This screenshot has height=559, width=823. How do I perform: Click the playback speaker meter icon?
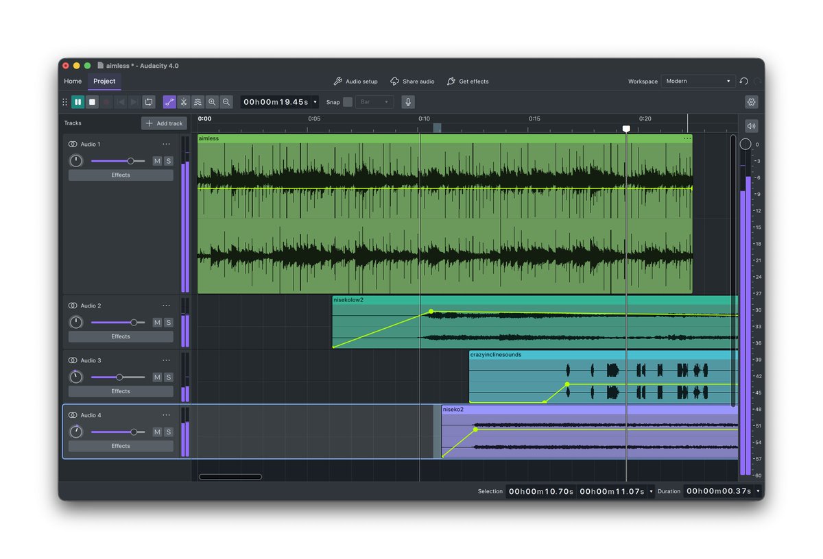click(x=752, y=126)
